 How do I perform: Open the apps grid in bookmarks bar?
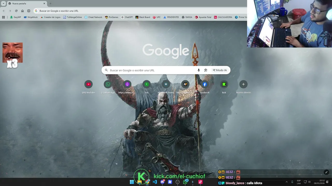click(3, 17)
